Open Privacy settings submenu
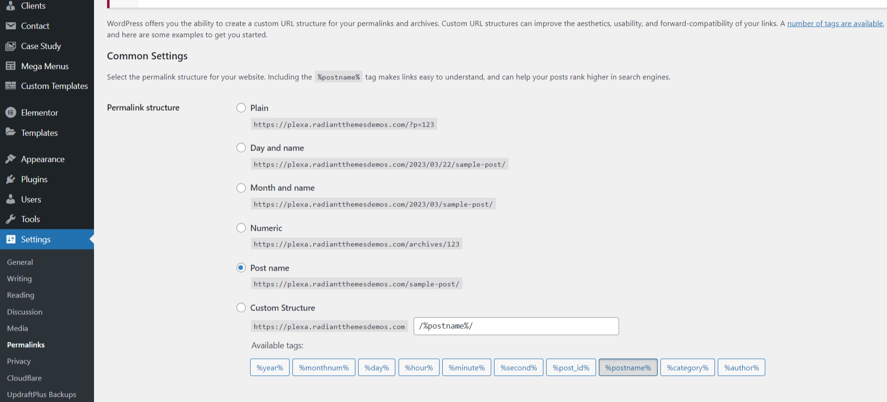The width and height of the screenshot is (887, 402). point(19,361)
